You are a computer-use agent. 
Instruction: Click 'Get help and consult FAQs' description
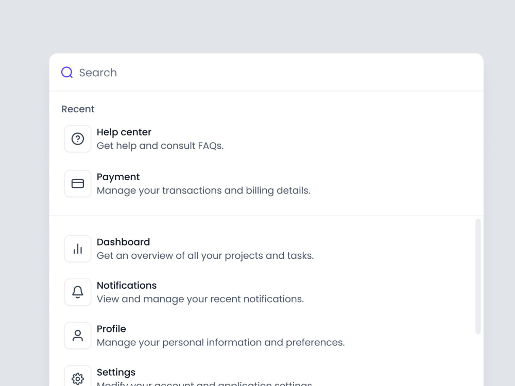pos(160,146)
